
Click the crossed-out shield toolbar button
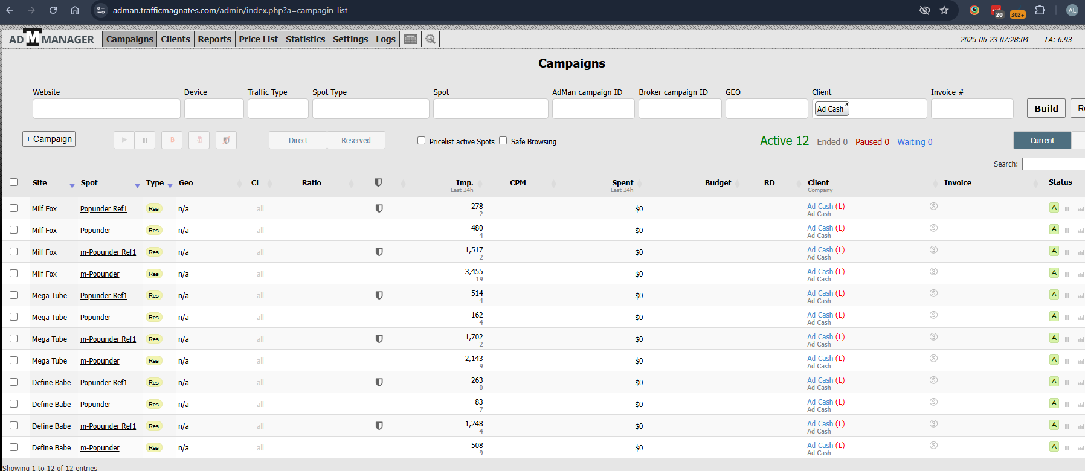(226, 140)
